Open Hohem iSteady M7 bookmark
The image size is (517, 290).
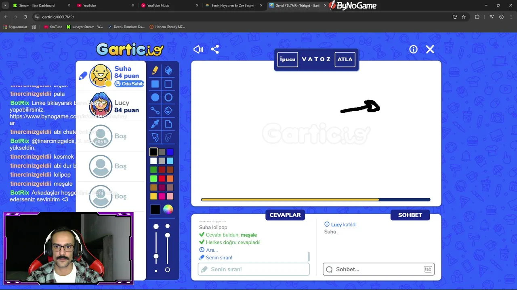click(x=167, y=27)
